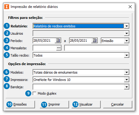Viewport: 139px width, 115px height.
Task: Open the Emissão date type dropdown
Action: coord(127,41)
